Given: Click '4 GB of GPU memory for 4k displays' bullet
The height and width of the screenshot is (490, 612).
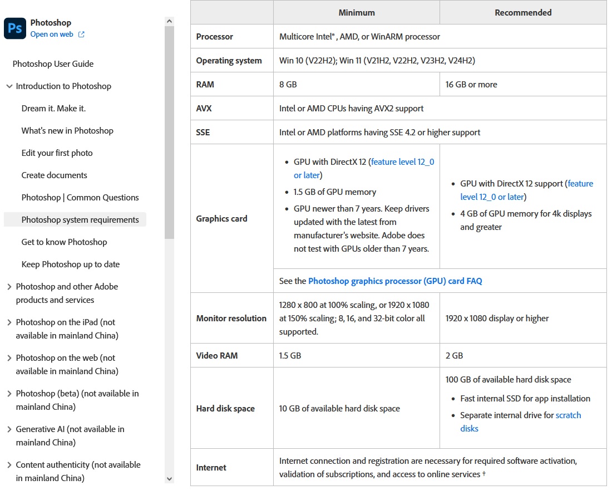Looking at the screenshot, I should point(526,220).
